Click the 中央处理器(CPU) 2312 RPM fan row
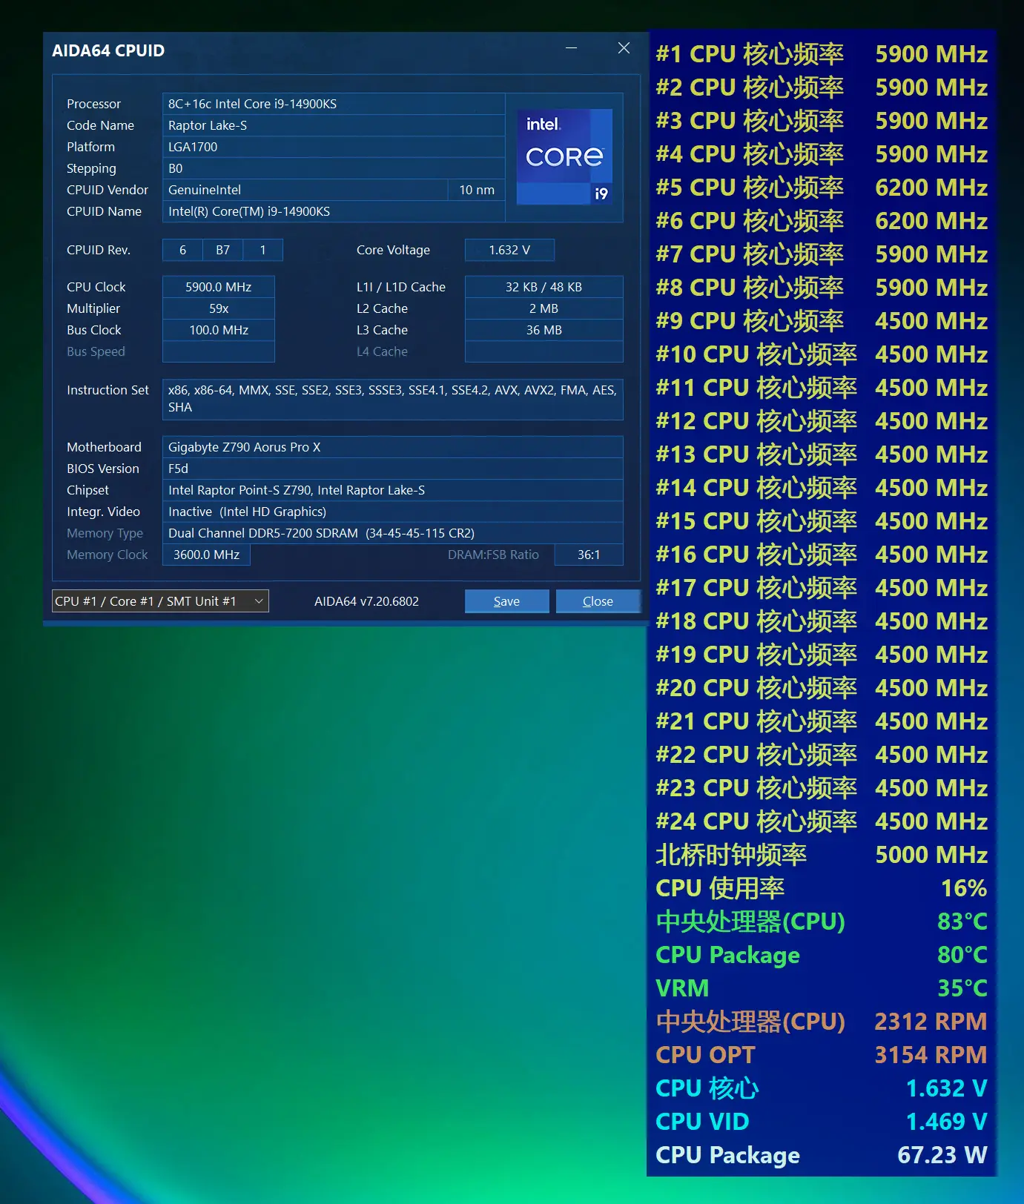 click(x=822, y=1022)
